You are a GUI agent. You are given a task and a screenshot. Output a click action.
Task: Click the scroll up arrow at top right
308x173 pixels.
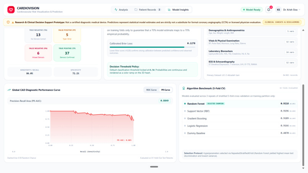pyautogui.click(x=303, y=30)
